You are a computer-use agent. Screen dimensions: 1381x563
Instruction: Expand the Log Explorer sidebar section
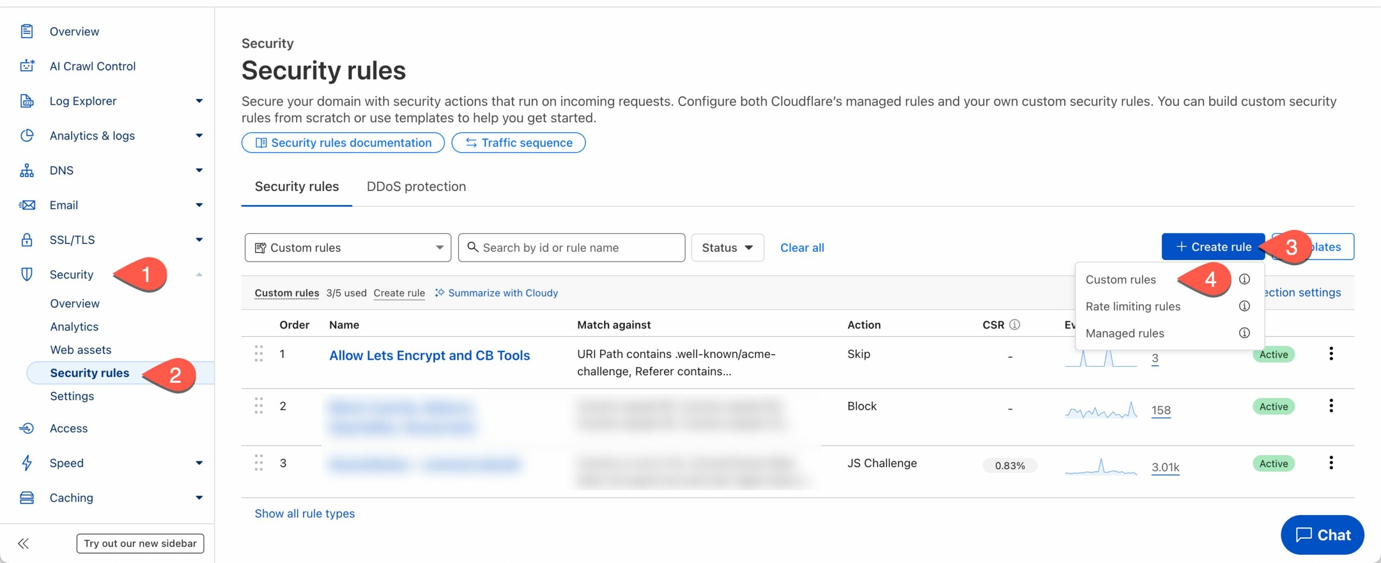pyautogui.click(x=199, y=101)
